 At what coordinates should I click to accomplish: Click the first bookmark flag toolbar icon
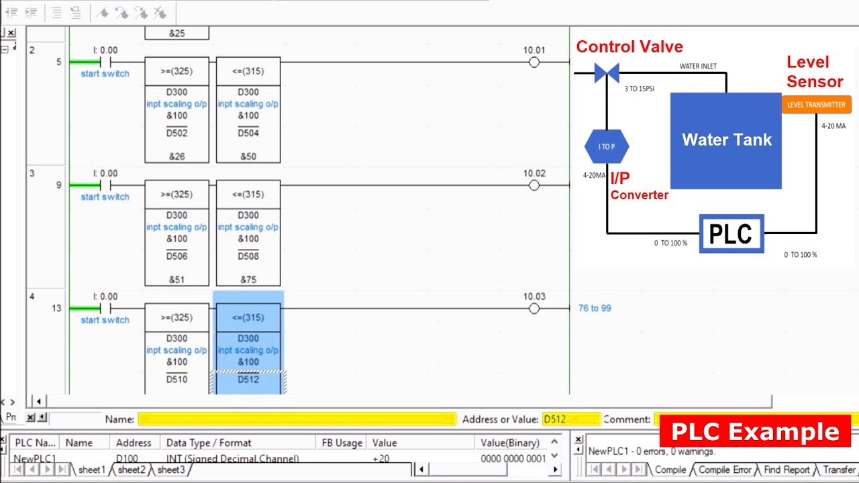[102, 12]
